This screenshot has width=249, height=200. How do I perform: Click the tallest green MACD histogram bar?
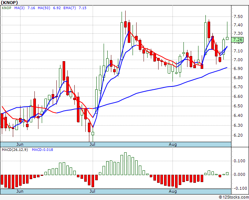click(x=125, y=164)
